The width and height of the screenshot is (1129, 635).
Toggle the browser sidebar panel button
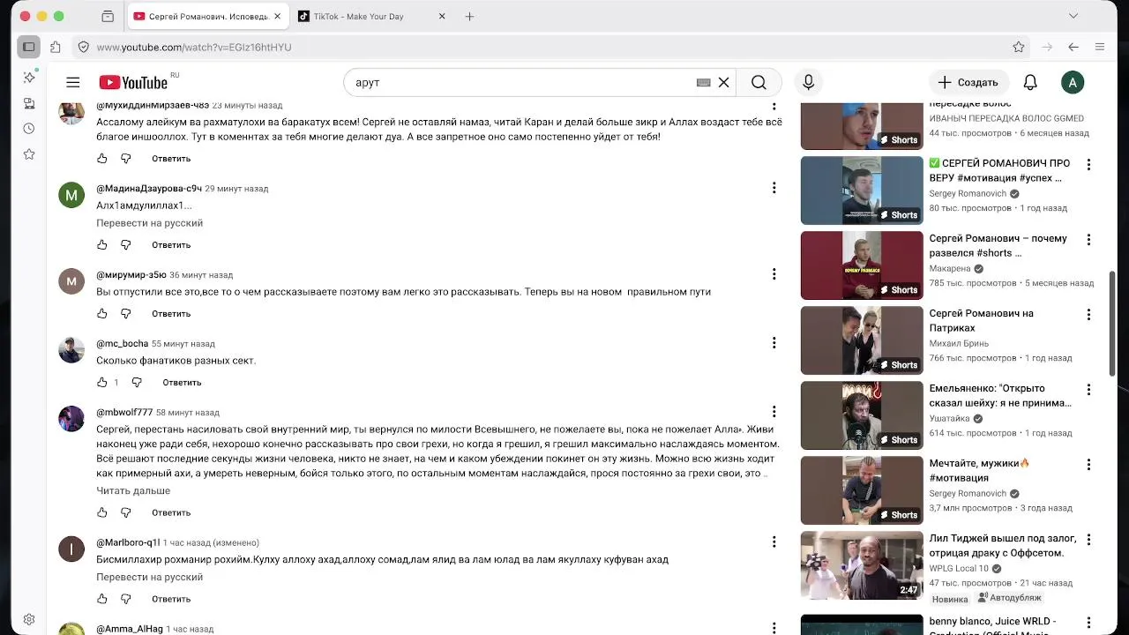(x=29, y=47)
